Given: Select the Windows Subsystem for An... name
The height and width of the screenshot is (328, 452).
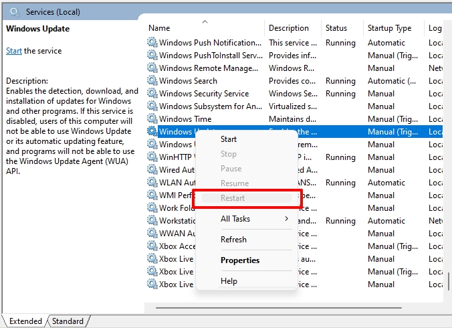Looking at the screenshot, I should pyautogui.click(x=211, y=106).
